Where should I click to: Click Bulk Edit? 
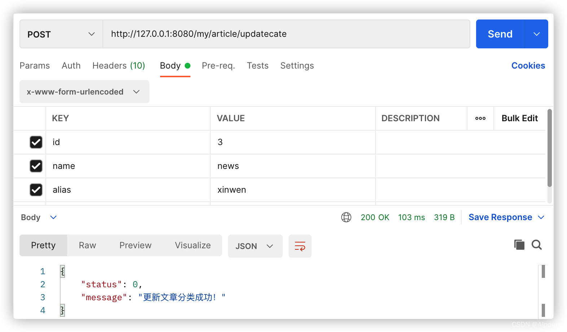pyautogui.click(x=520, y=118)
